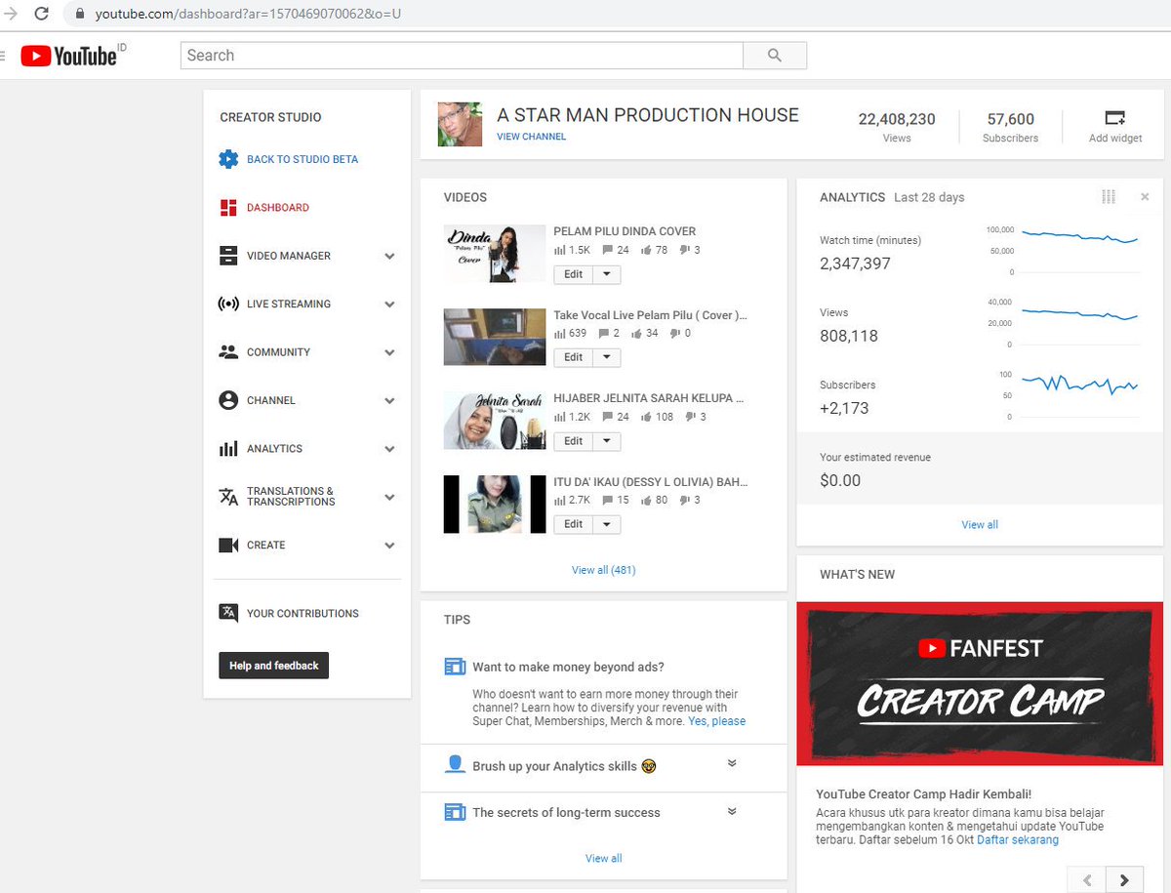Select Back to Studio Beta
This screenshot has width=1171, height=893.
point(303,159)
